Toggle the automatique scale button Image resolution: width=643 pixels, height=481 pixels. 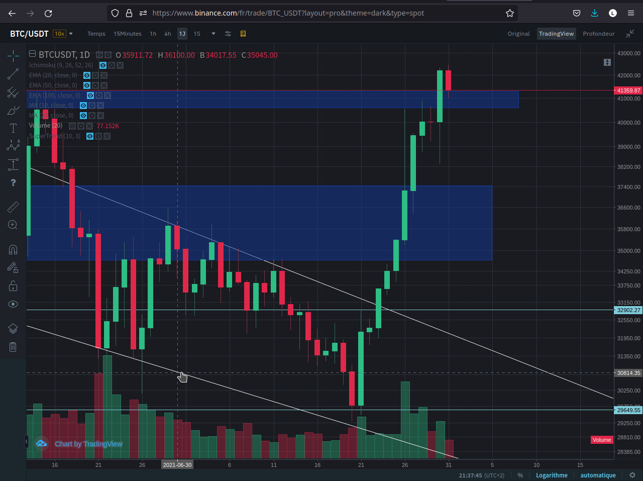[598, 475]
